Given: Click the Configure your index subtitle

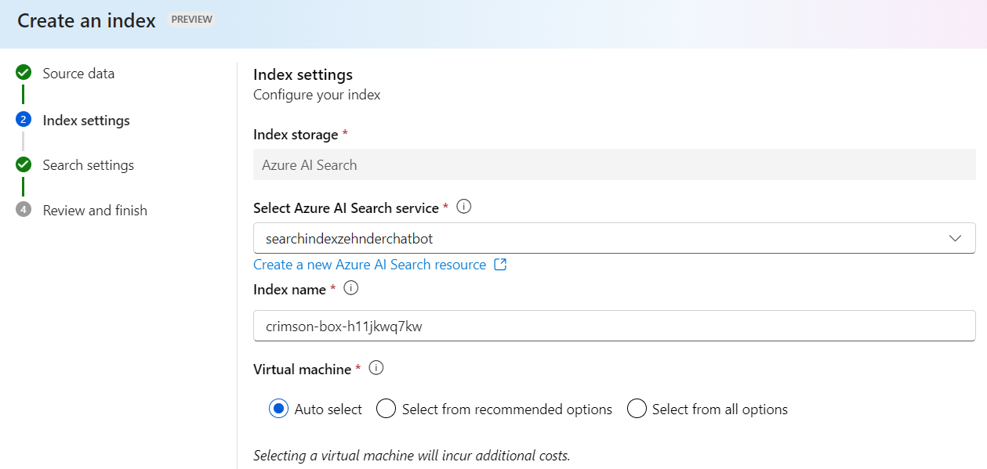Looking at the screenshot, I should (317, 95).
